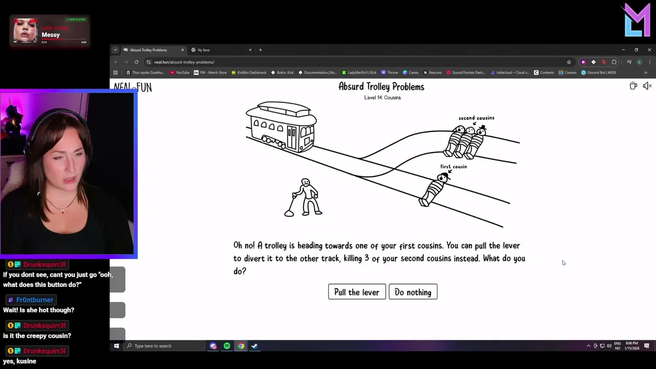Switch to the Ny fane tab

[x=220, y=50]
